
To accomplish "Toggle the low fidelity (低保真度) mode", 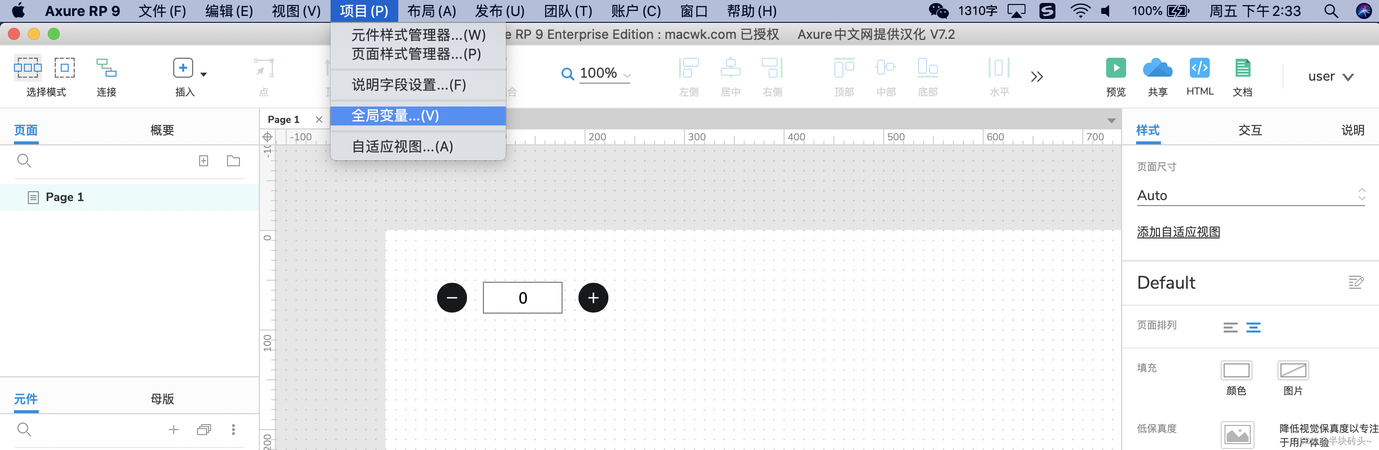I will tap(1237, 435).
